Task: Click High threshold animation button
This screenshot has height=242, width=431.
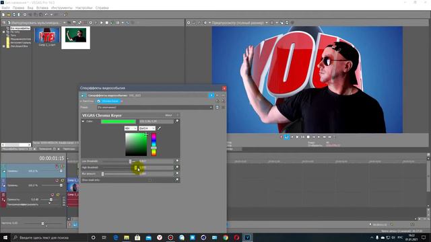Action: tap(176, 167)
